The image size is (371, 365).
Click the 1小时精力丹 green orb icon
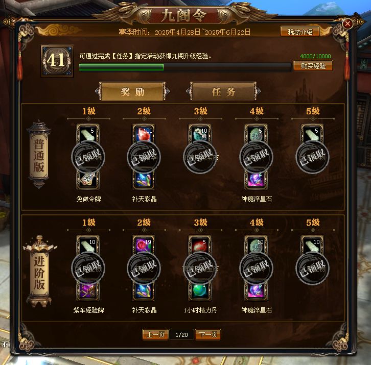pos(200,291)
